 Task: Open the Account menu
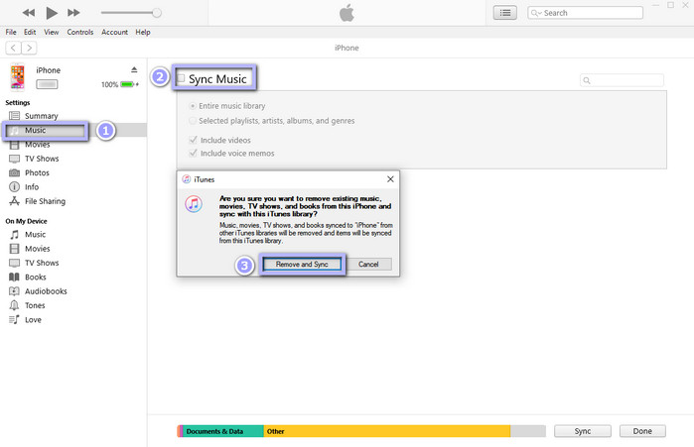114,32
